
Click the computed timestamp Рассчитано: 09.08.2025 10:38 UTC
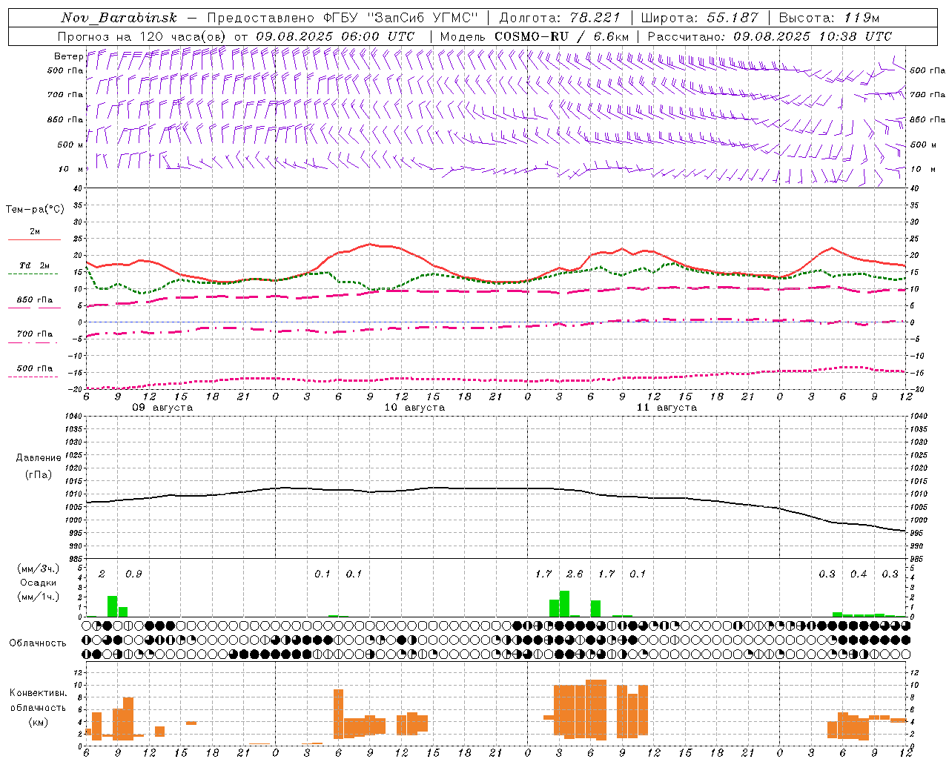click(x=770, y=36)
